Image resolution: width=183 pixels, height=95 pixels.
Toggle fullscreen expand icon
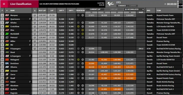click(x=180, y=2)
